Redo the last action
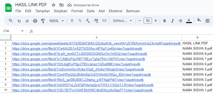 click(x=27, y=21)
